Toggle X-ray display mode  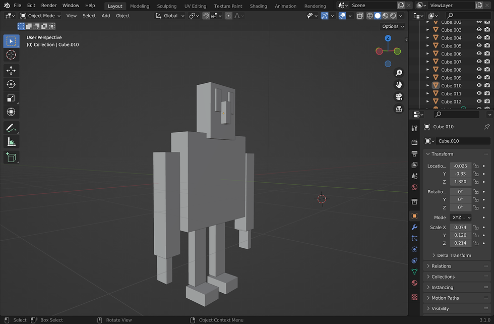(360, 16)
